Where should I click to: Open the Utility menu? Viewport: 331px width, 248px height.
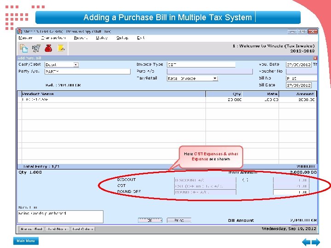click(102, 38)
